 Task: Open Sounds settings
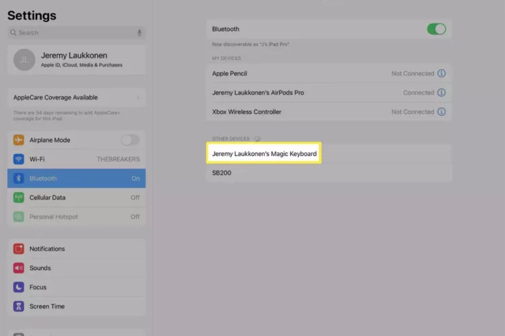click(77, 268)
